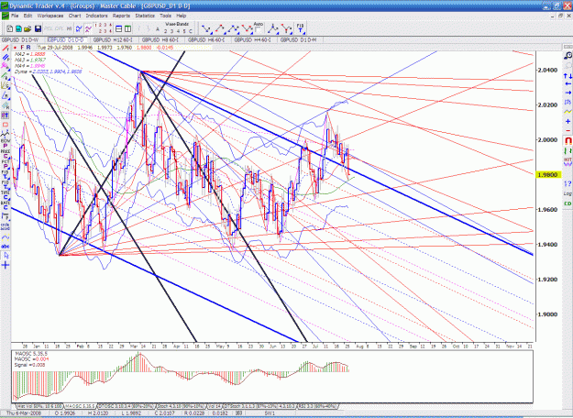Image resolution: width=573 pixels, height=418 pixels.
Task: Click the horizontal split window icon
Action: click(x=119, y=28)
